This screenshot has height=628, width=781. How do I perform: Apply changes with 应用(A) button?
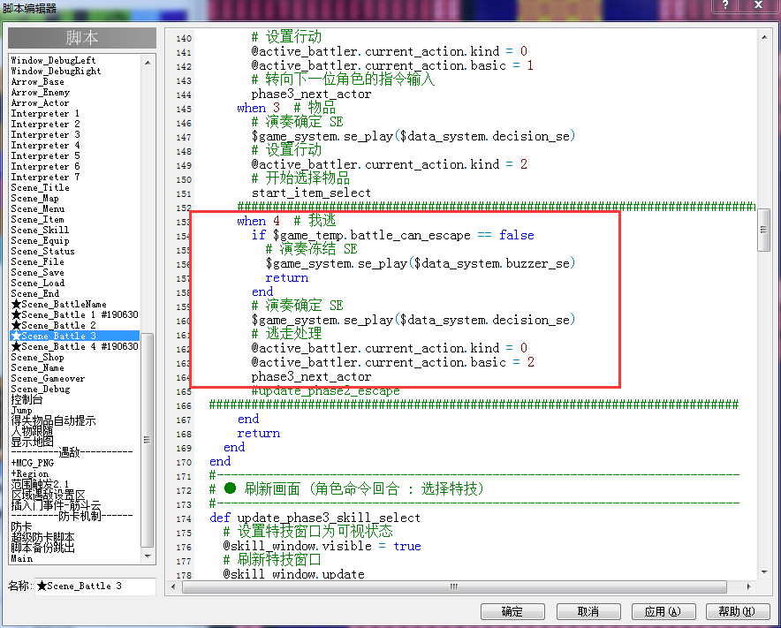[x=663, y=611]
